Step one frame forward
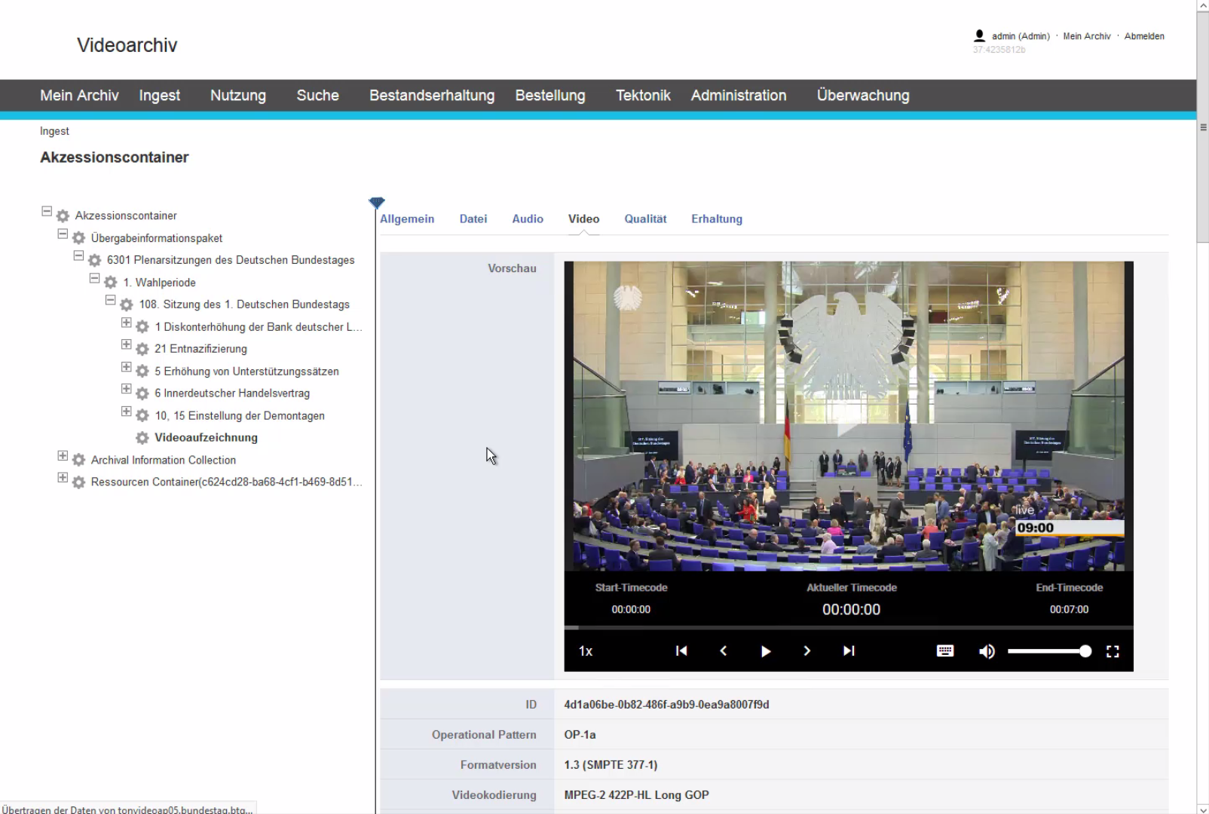Viewport: 1209px width, 814px height. (807, 651)
